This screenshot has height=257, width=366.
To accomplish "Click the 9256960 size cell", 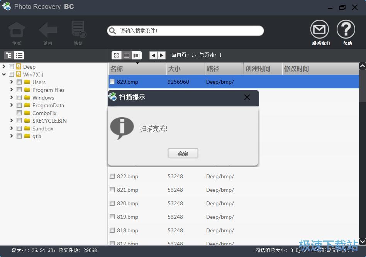I will 178,82.
